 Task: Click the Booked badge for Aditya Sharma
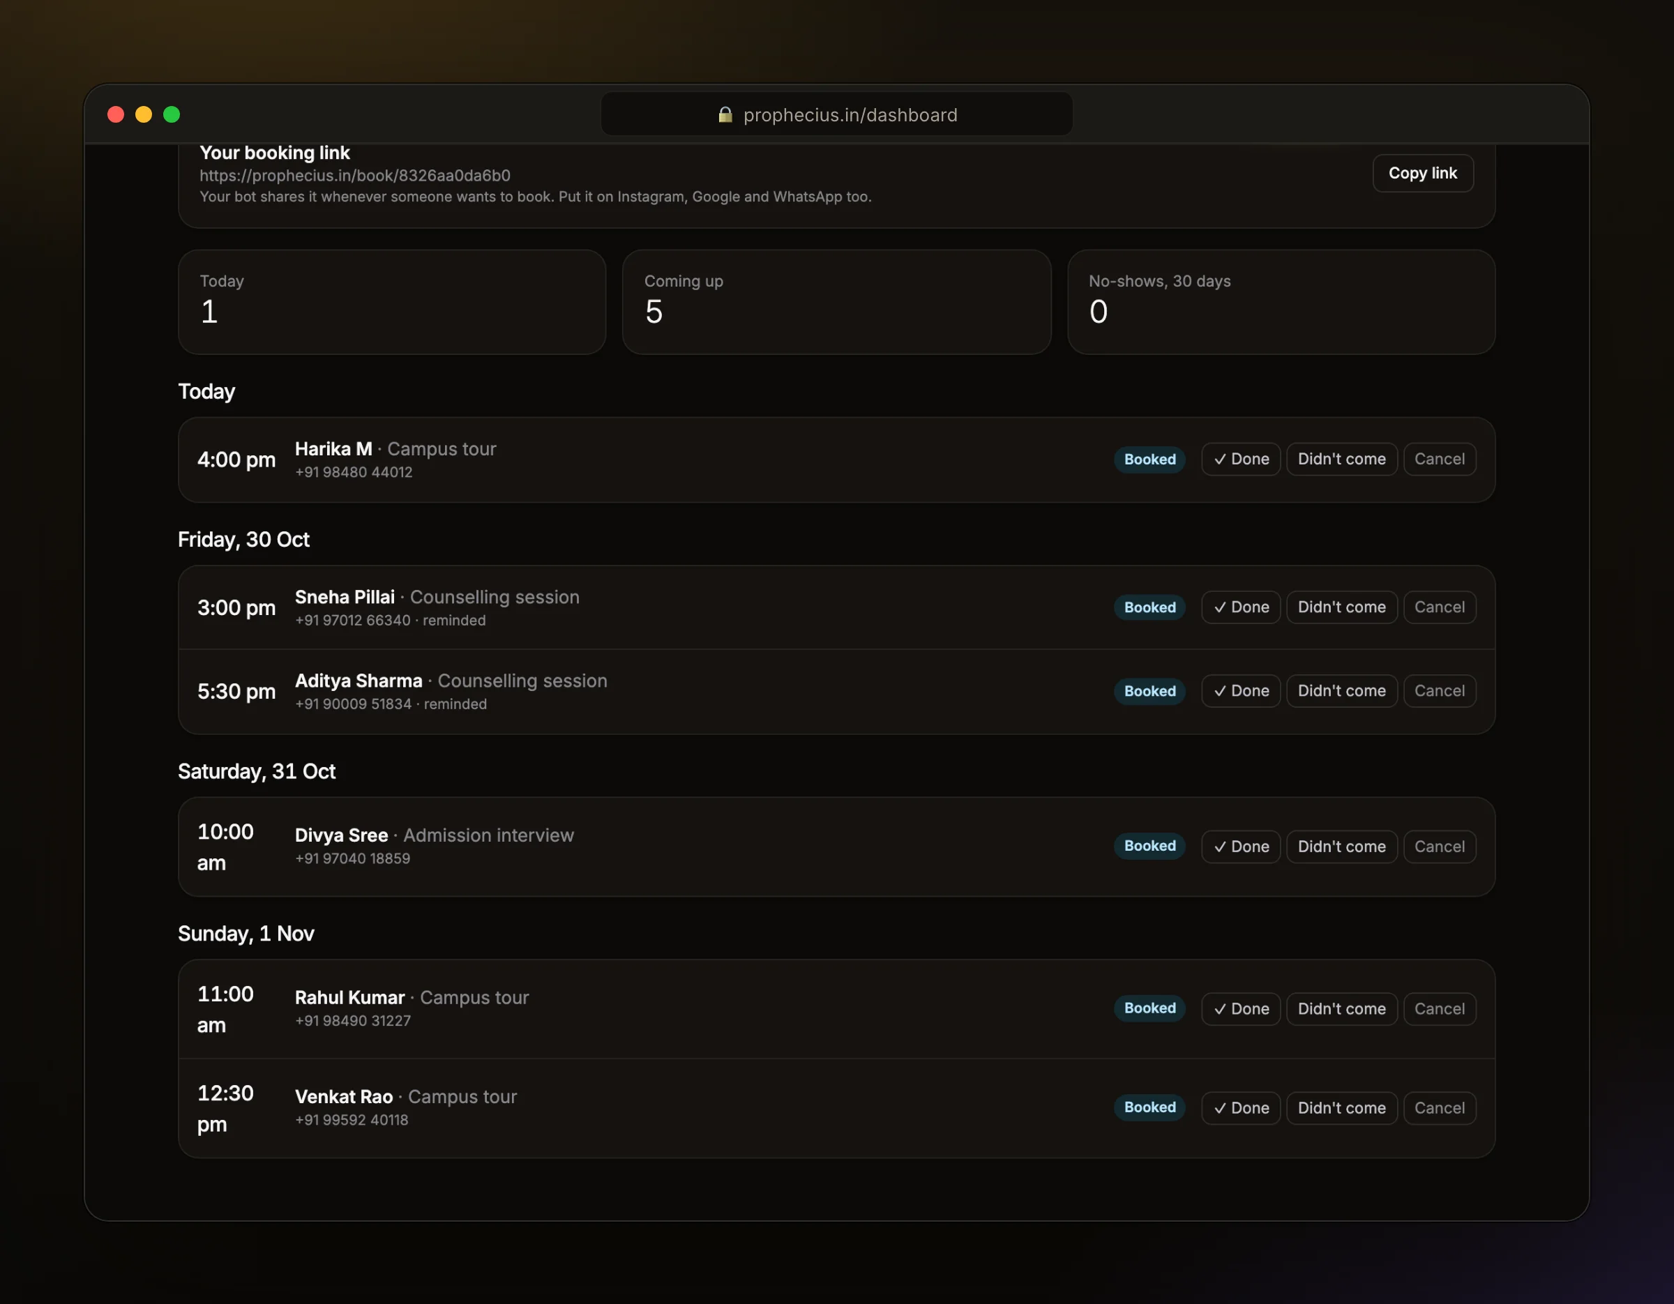(1149, 691)
